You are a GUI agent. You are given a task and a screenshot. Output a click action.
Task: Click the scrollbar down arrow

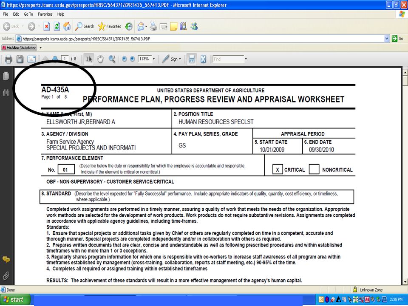click(405, 281)
